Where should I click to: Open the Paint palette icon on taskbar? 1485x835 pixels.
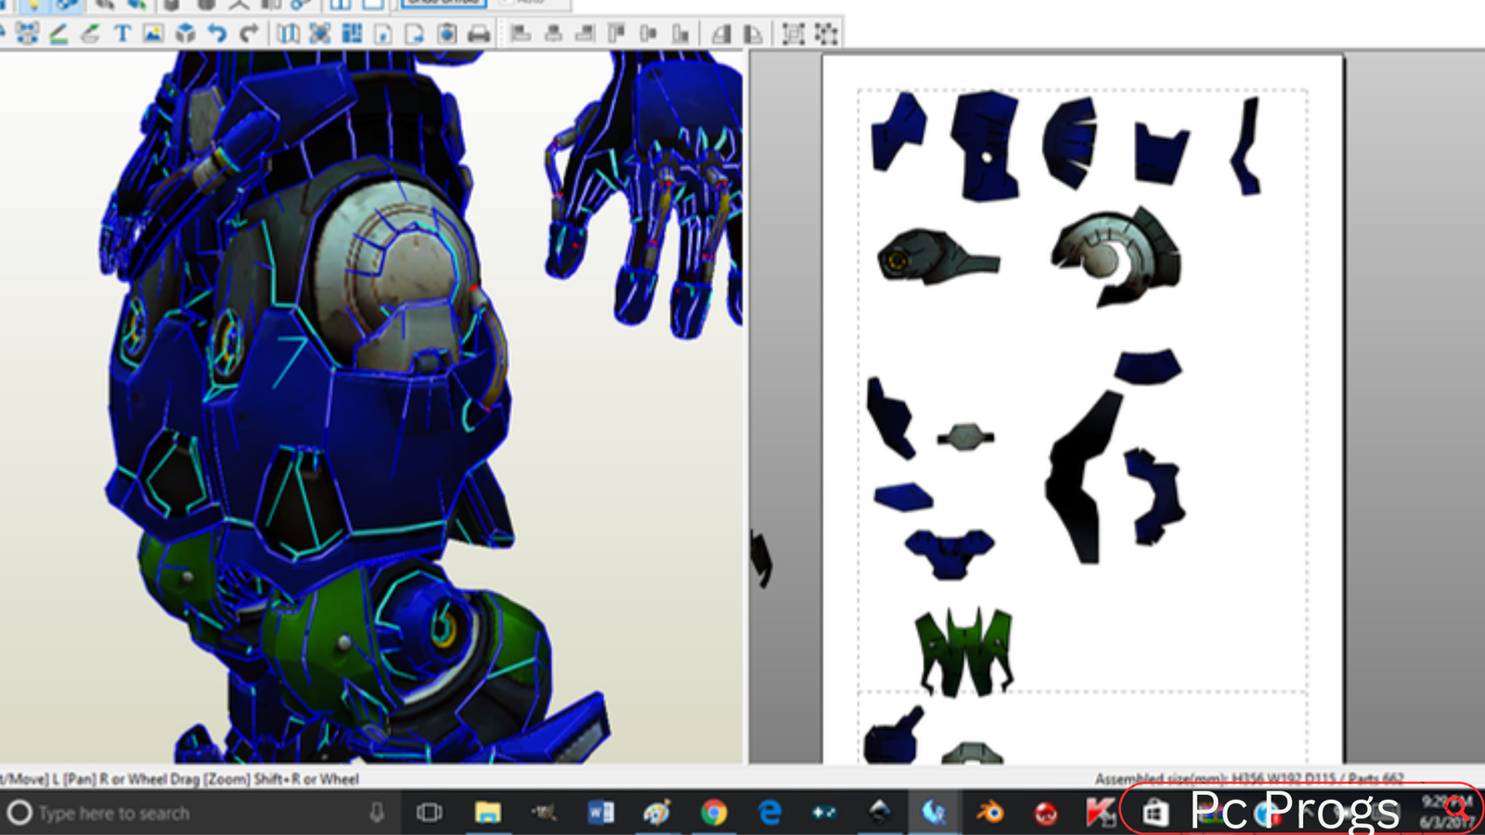[x=657, y=813]
